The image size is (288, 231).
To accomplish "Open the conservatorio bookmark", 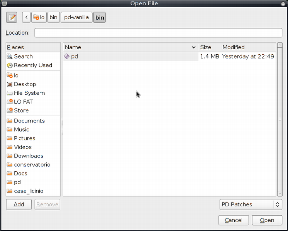I will [x=33, y=165].
